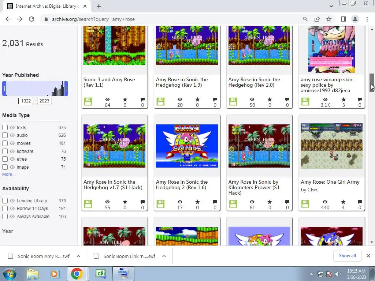Open Amy Rose in Sonic the Hedgehog (Rev 1.9)

(182, 82)
